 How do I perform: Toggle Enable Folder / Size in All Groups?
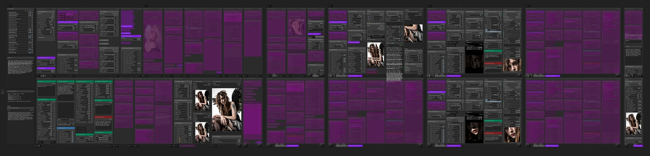tap(21, 12)
